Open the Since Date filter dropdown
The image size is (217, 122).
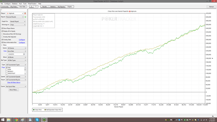17,51
